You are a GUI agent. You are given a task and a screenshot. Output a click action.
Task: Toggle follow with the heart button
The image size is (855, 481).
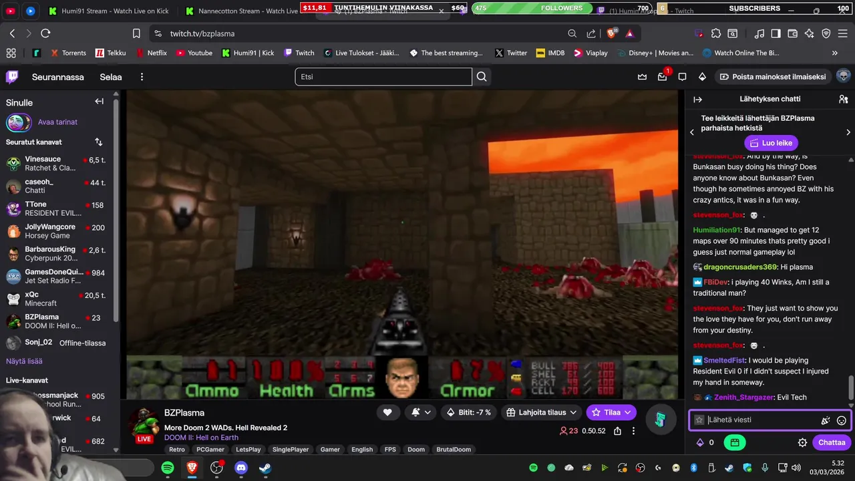(x=387, y=413)
